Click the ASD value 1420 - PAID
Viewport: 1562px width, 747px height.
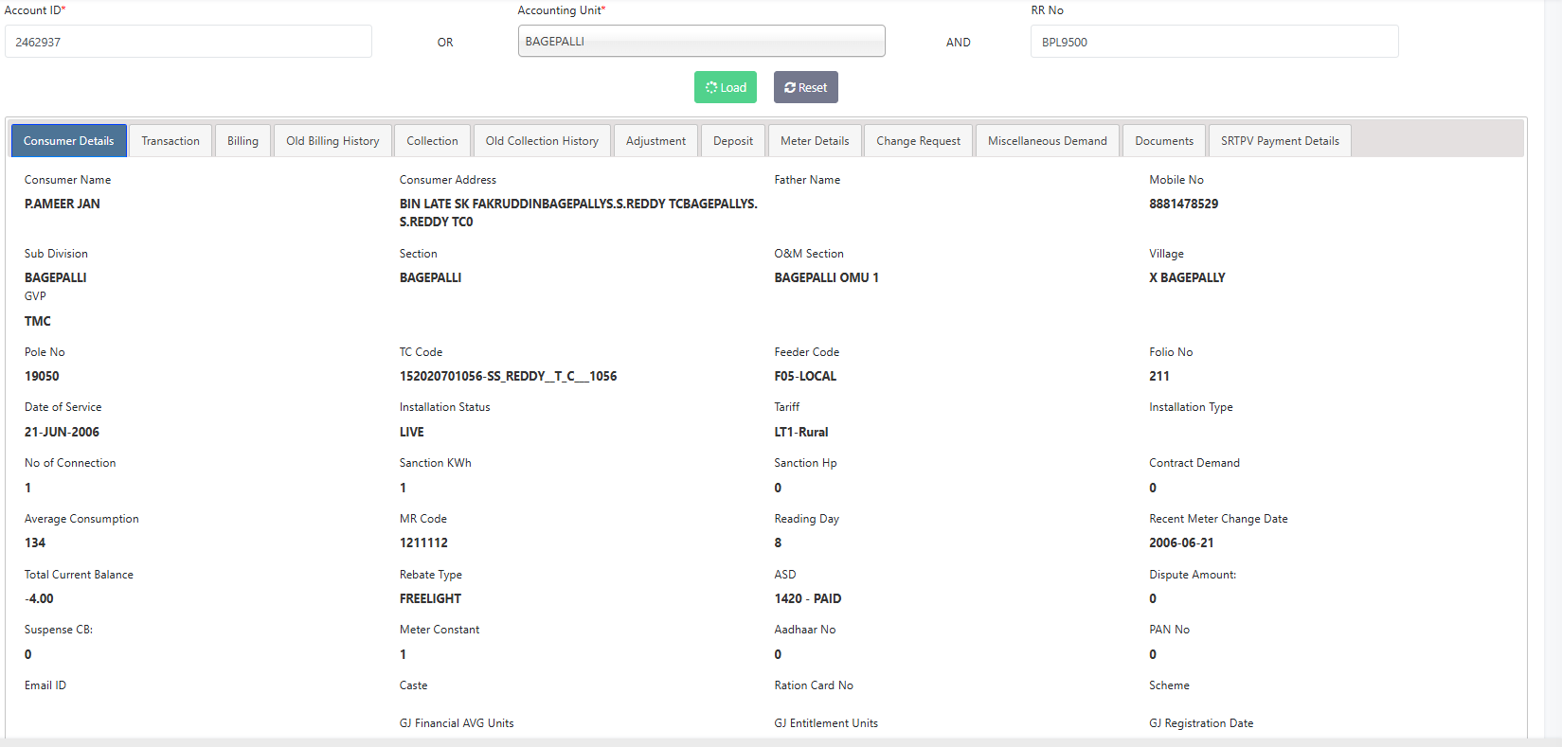[x=808, y=598]
